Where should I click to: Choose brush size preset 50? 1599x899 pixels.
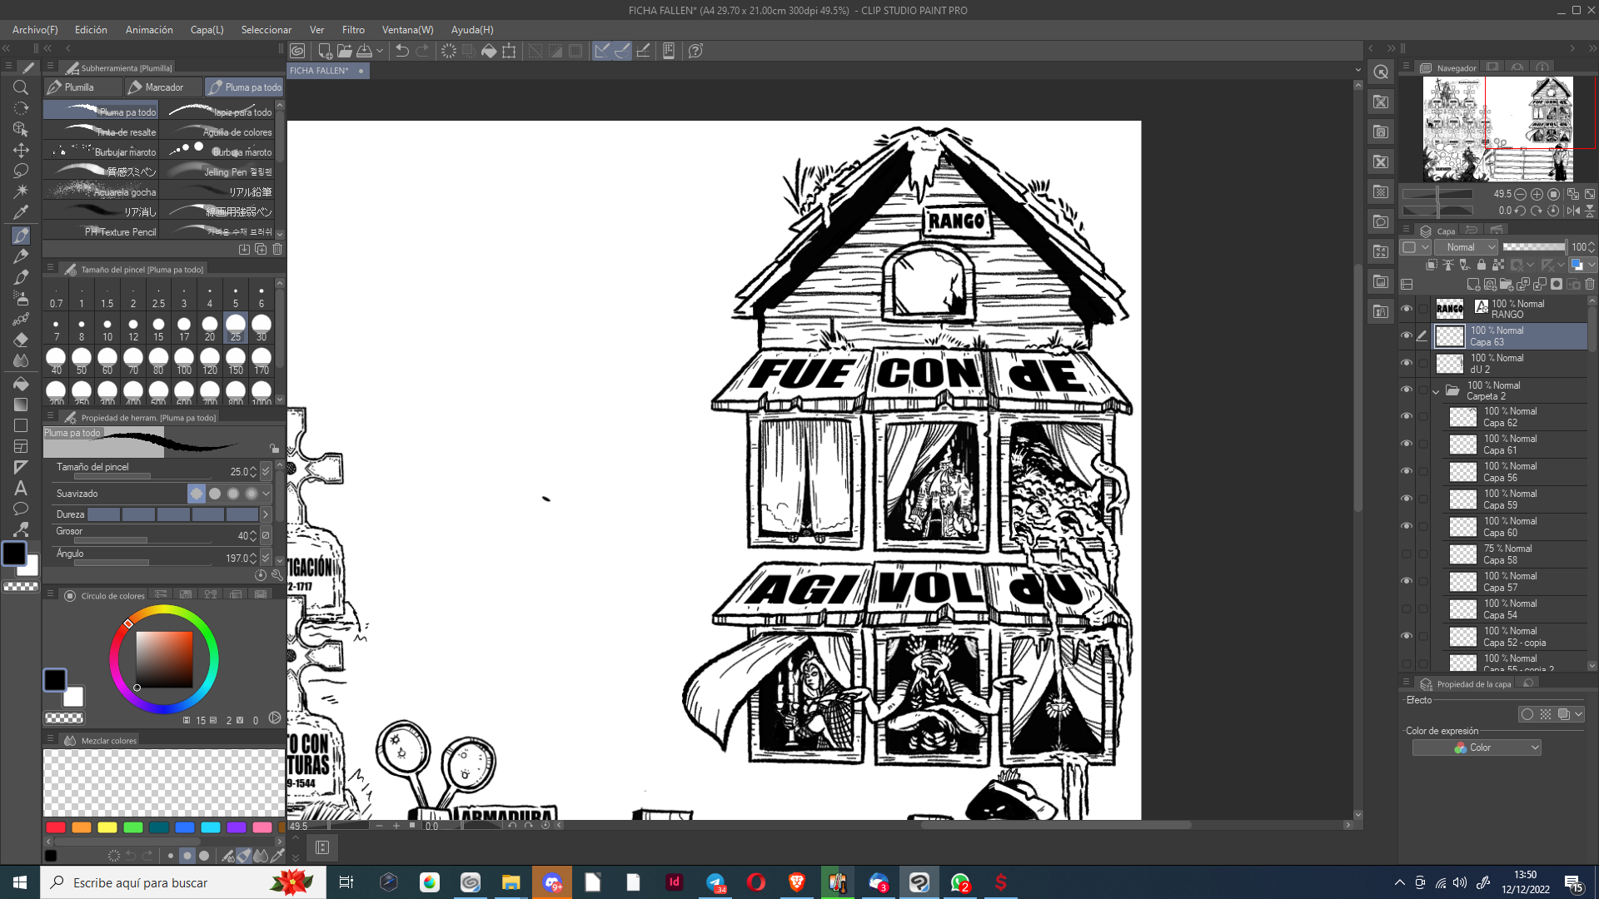(x=82, y=360)
